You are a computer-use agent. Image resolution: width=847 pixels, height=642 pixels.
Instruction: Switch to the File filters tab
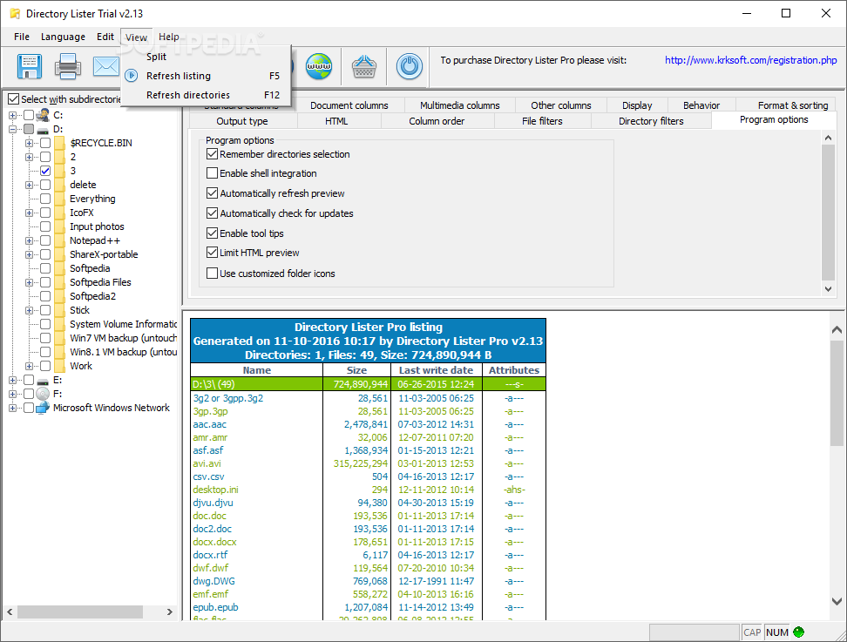[542, 121]
